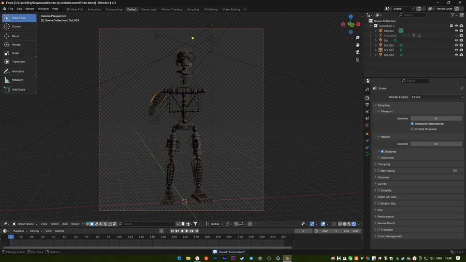Adjust the Viewport Samples field

click(436, 118)
